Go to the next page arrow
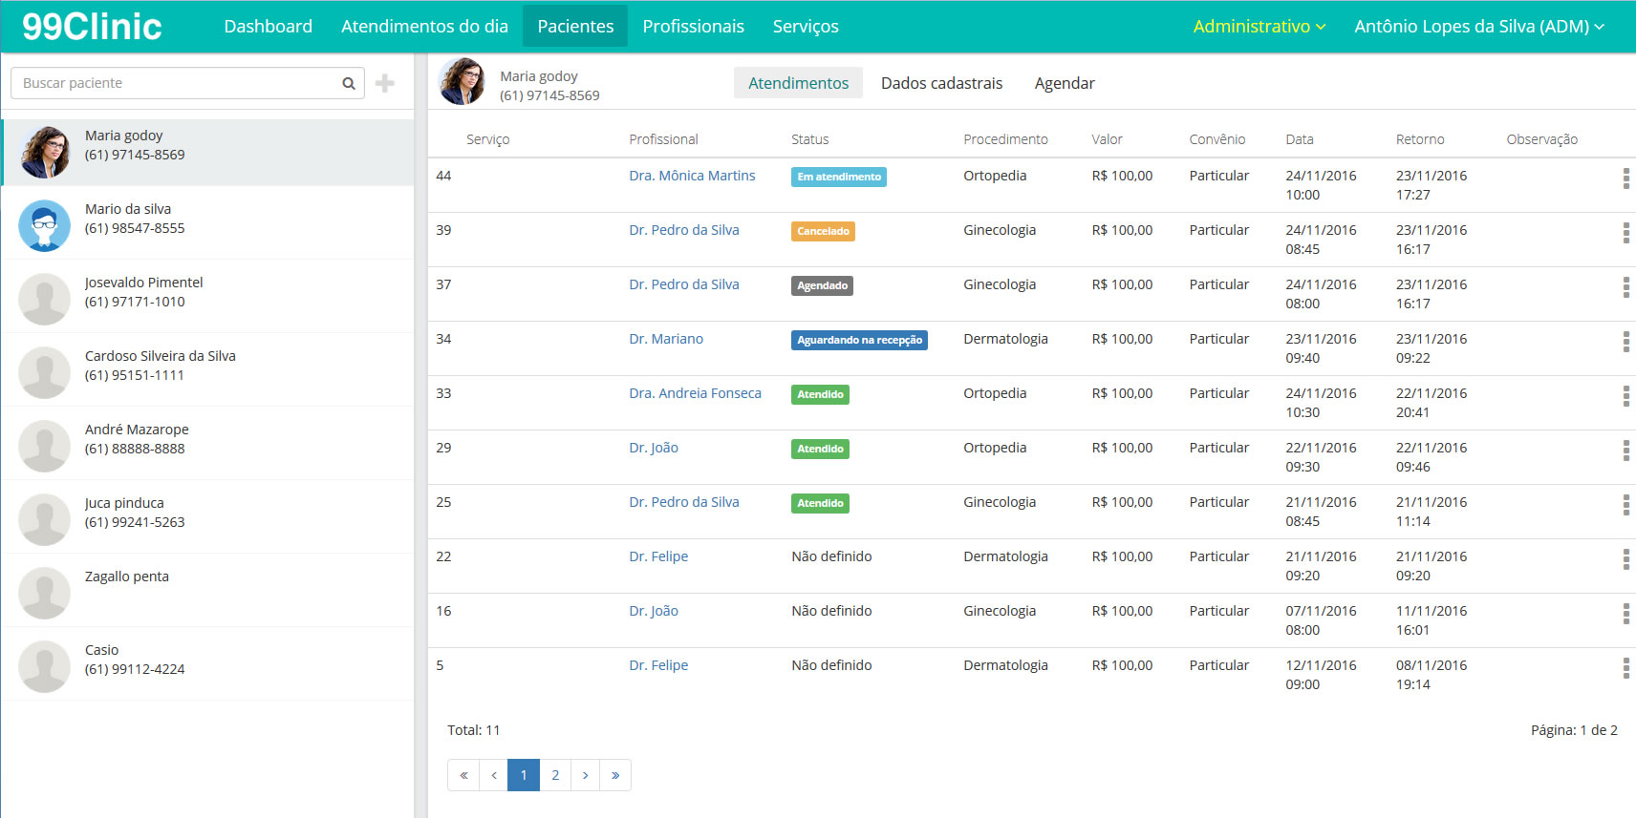 click(585, 775)
